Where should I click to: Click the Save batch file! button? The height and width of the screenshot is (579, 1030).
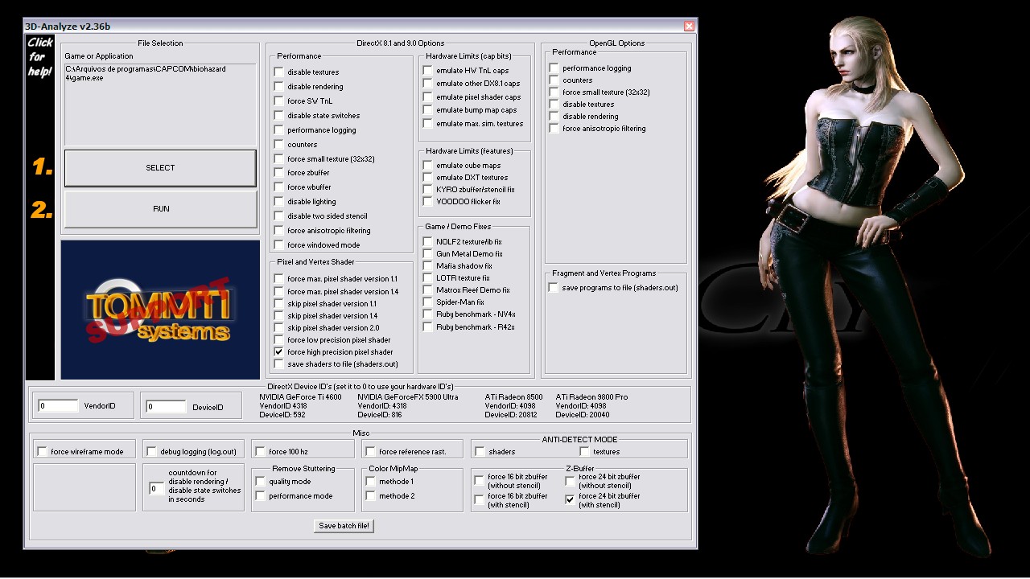pyautogui.click(x=344, y=526)
